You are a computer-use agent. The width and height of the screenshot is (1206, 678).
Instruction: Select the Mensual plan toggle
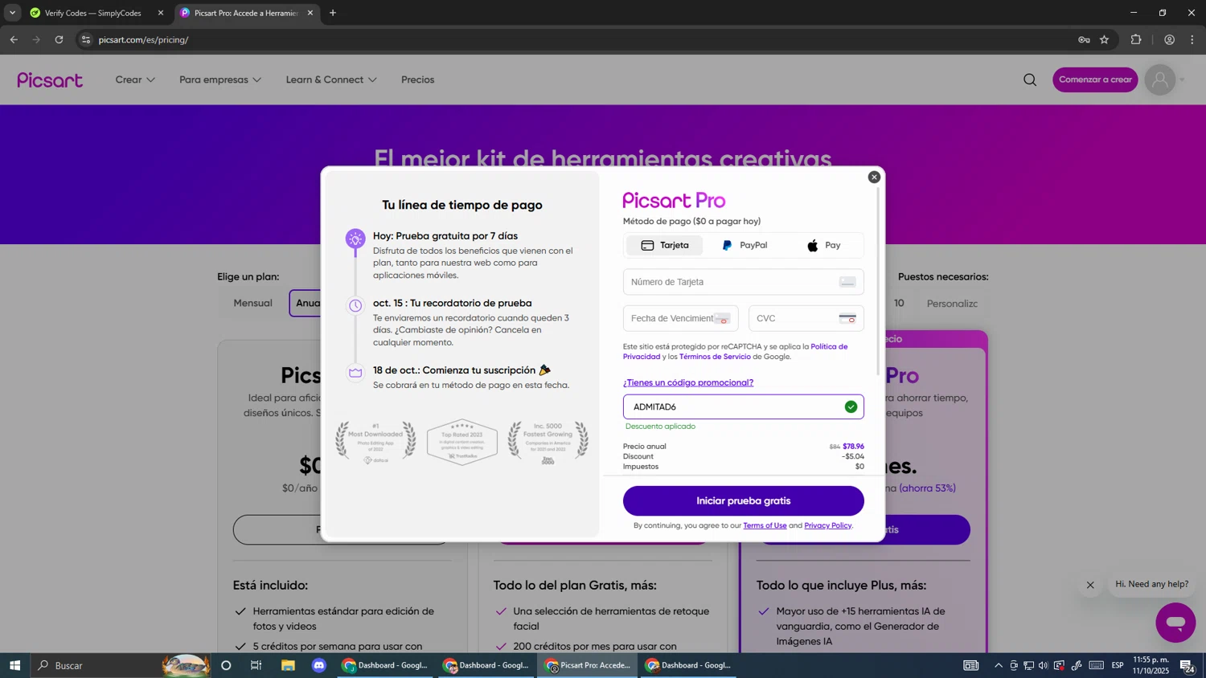click(252, 303)
